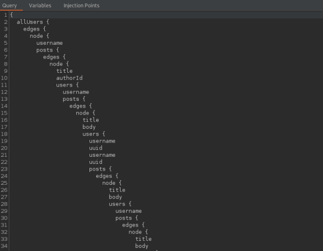The height and width of the screenshot is (251, 323).
Task: Click the users field on line 11
Action: [64, 85]
